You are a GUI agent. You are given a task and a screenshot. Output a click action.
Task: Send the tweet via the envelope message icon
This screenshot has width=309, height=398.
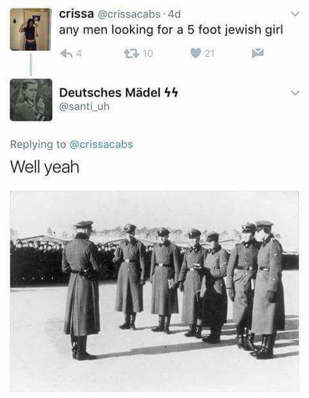[x=258, y=53]
